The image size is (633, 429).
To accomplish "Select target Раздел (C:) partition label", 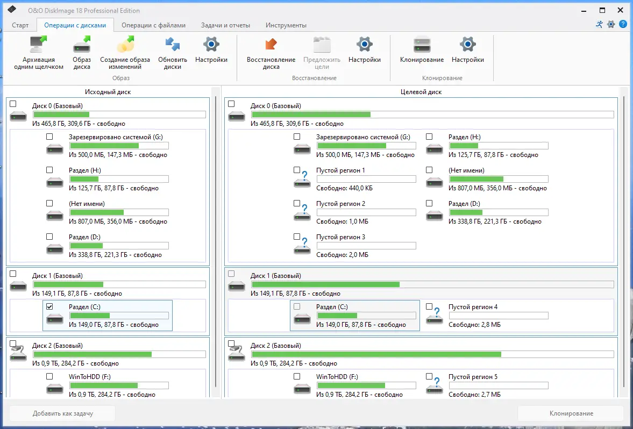I will (332, 307).
